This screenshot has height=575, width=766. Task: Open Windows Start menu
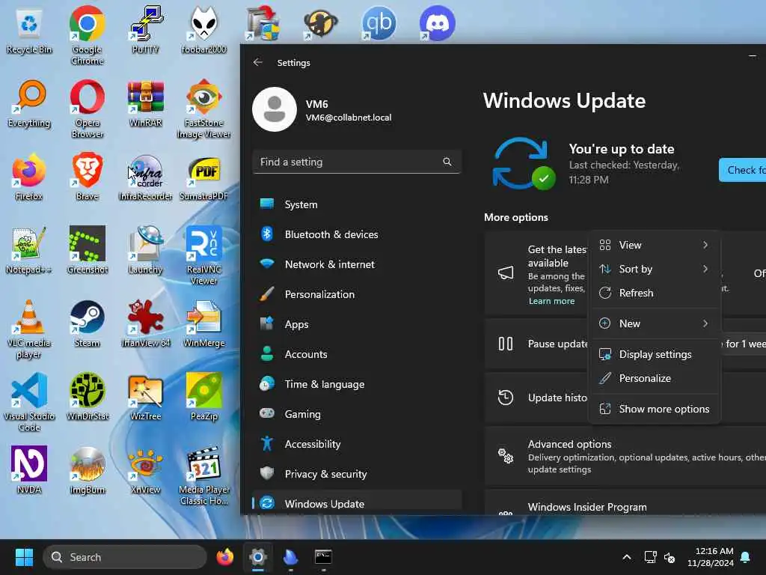coord(24,557)
